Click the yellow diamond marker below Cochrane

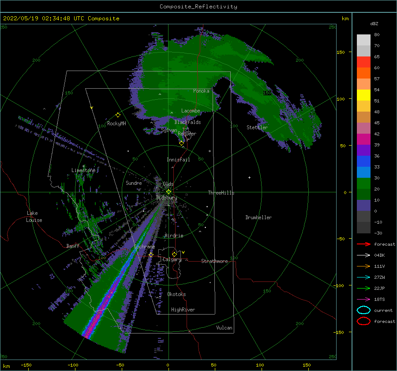(151, 255)
